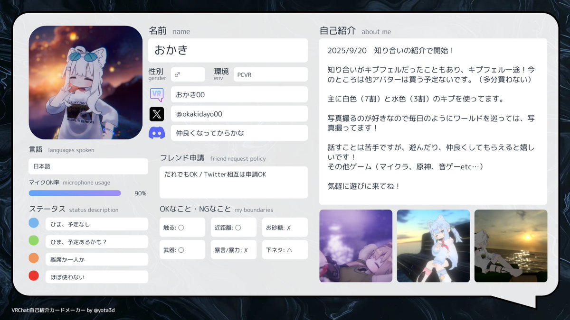
Task: Click the about me line 気軽に遊びに来てね！
Action: tap(364, 186)
